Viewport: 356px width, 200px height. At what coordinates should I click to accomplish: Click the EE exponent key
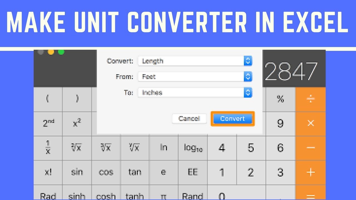click(x=193, y=172)
